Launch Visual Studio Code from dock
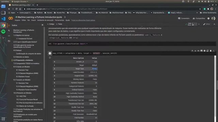This screenshot has height=122, width=218. click(3, 19)
